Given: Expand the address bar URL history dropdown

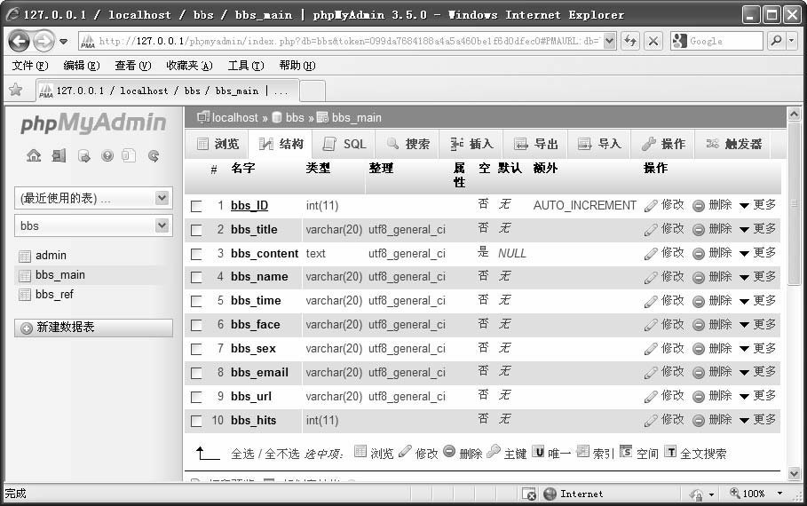Looking at the screenshot, I should 609,41.
